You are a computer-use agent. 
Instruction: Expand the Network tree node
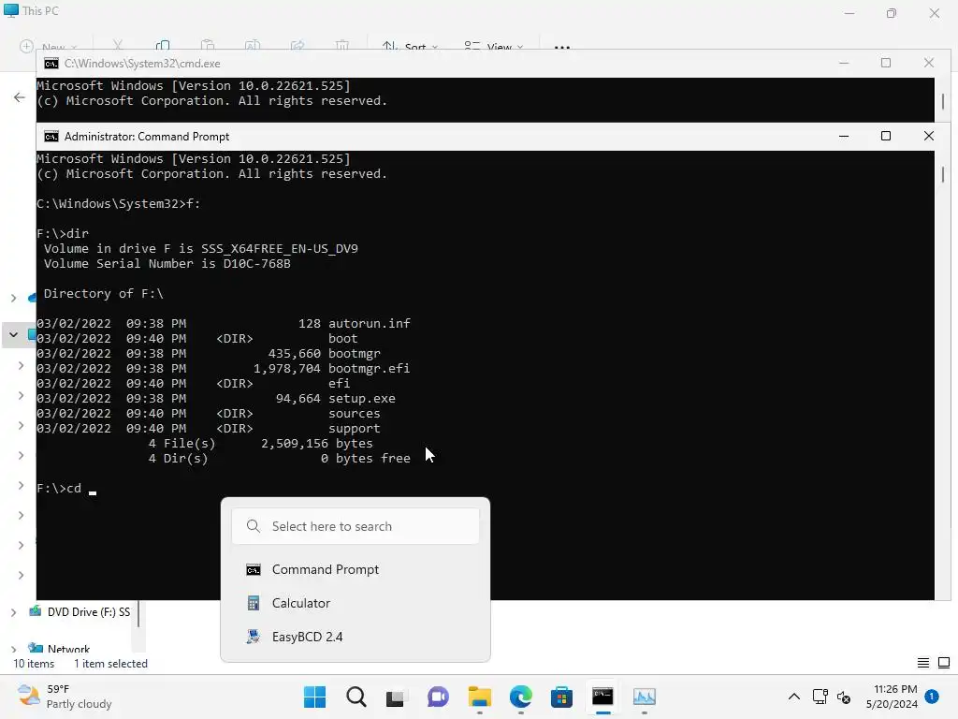[x=13, y=650]
